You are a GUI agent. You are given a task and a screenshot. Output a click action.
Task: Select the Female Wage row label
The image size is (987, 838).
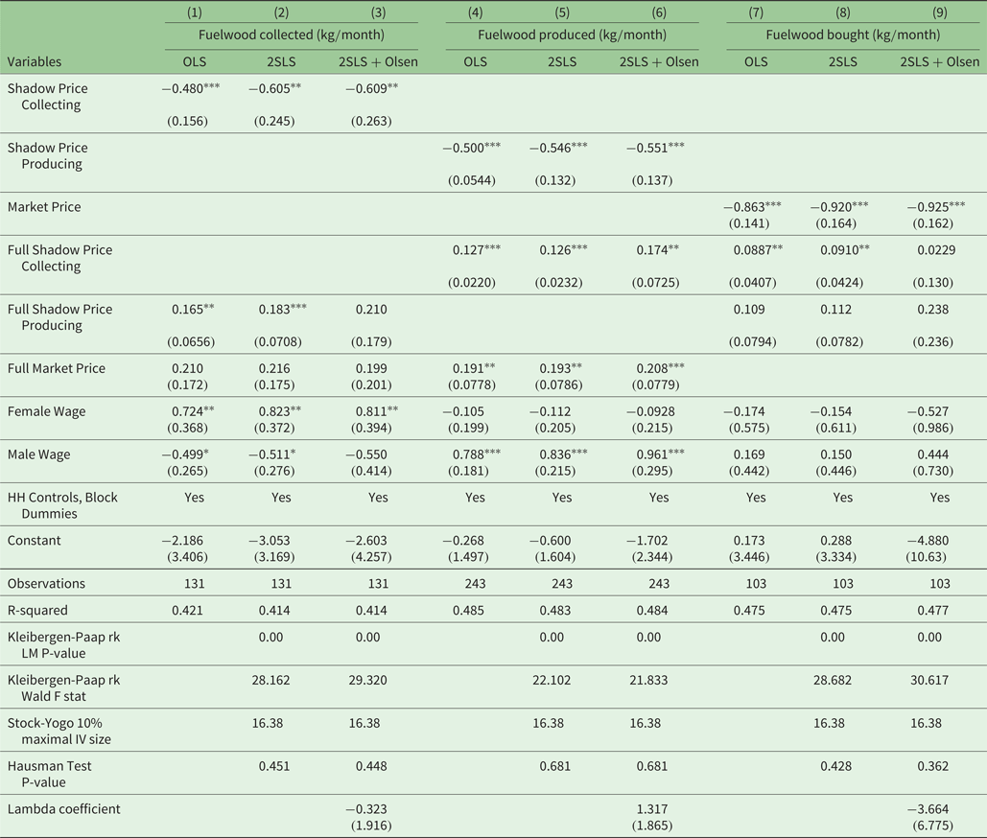[x=44, y=411]
